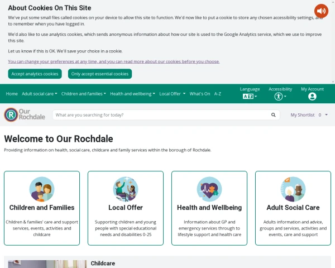Click the My Account label
Image resolution: width=335 pixels, height=268 pixels.
pos(312,89)
